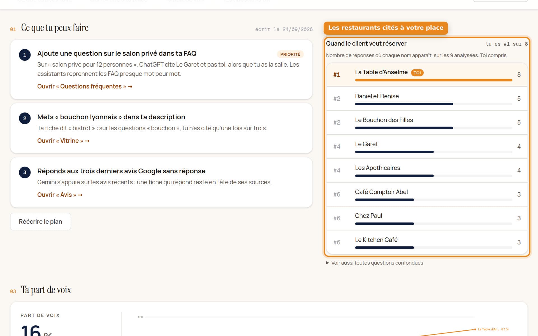Screen dimensions: 538x336
Task: Click the #6 rank beside Le Kitchen Café
Action: 337,242
